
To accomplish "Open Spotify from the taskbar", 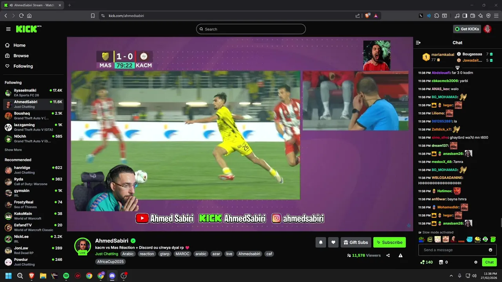I will [x=66, y=276].
